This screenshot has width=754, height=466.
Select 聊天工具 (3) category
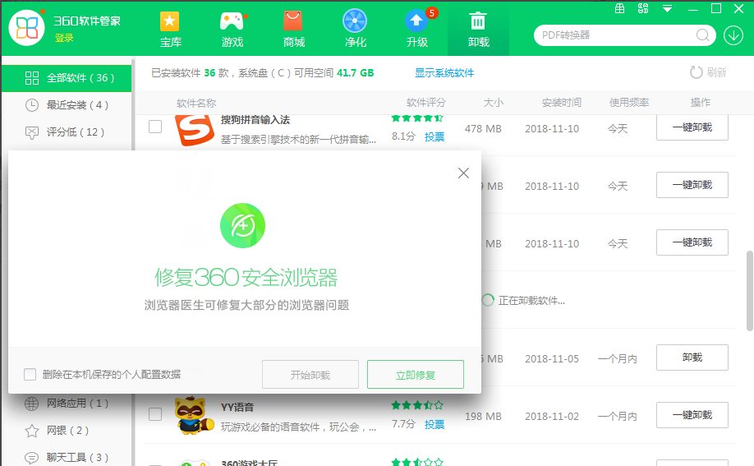[x=67, y=457]
